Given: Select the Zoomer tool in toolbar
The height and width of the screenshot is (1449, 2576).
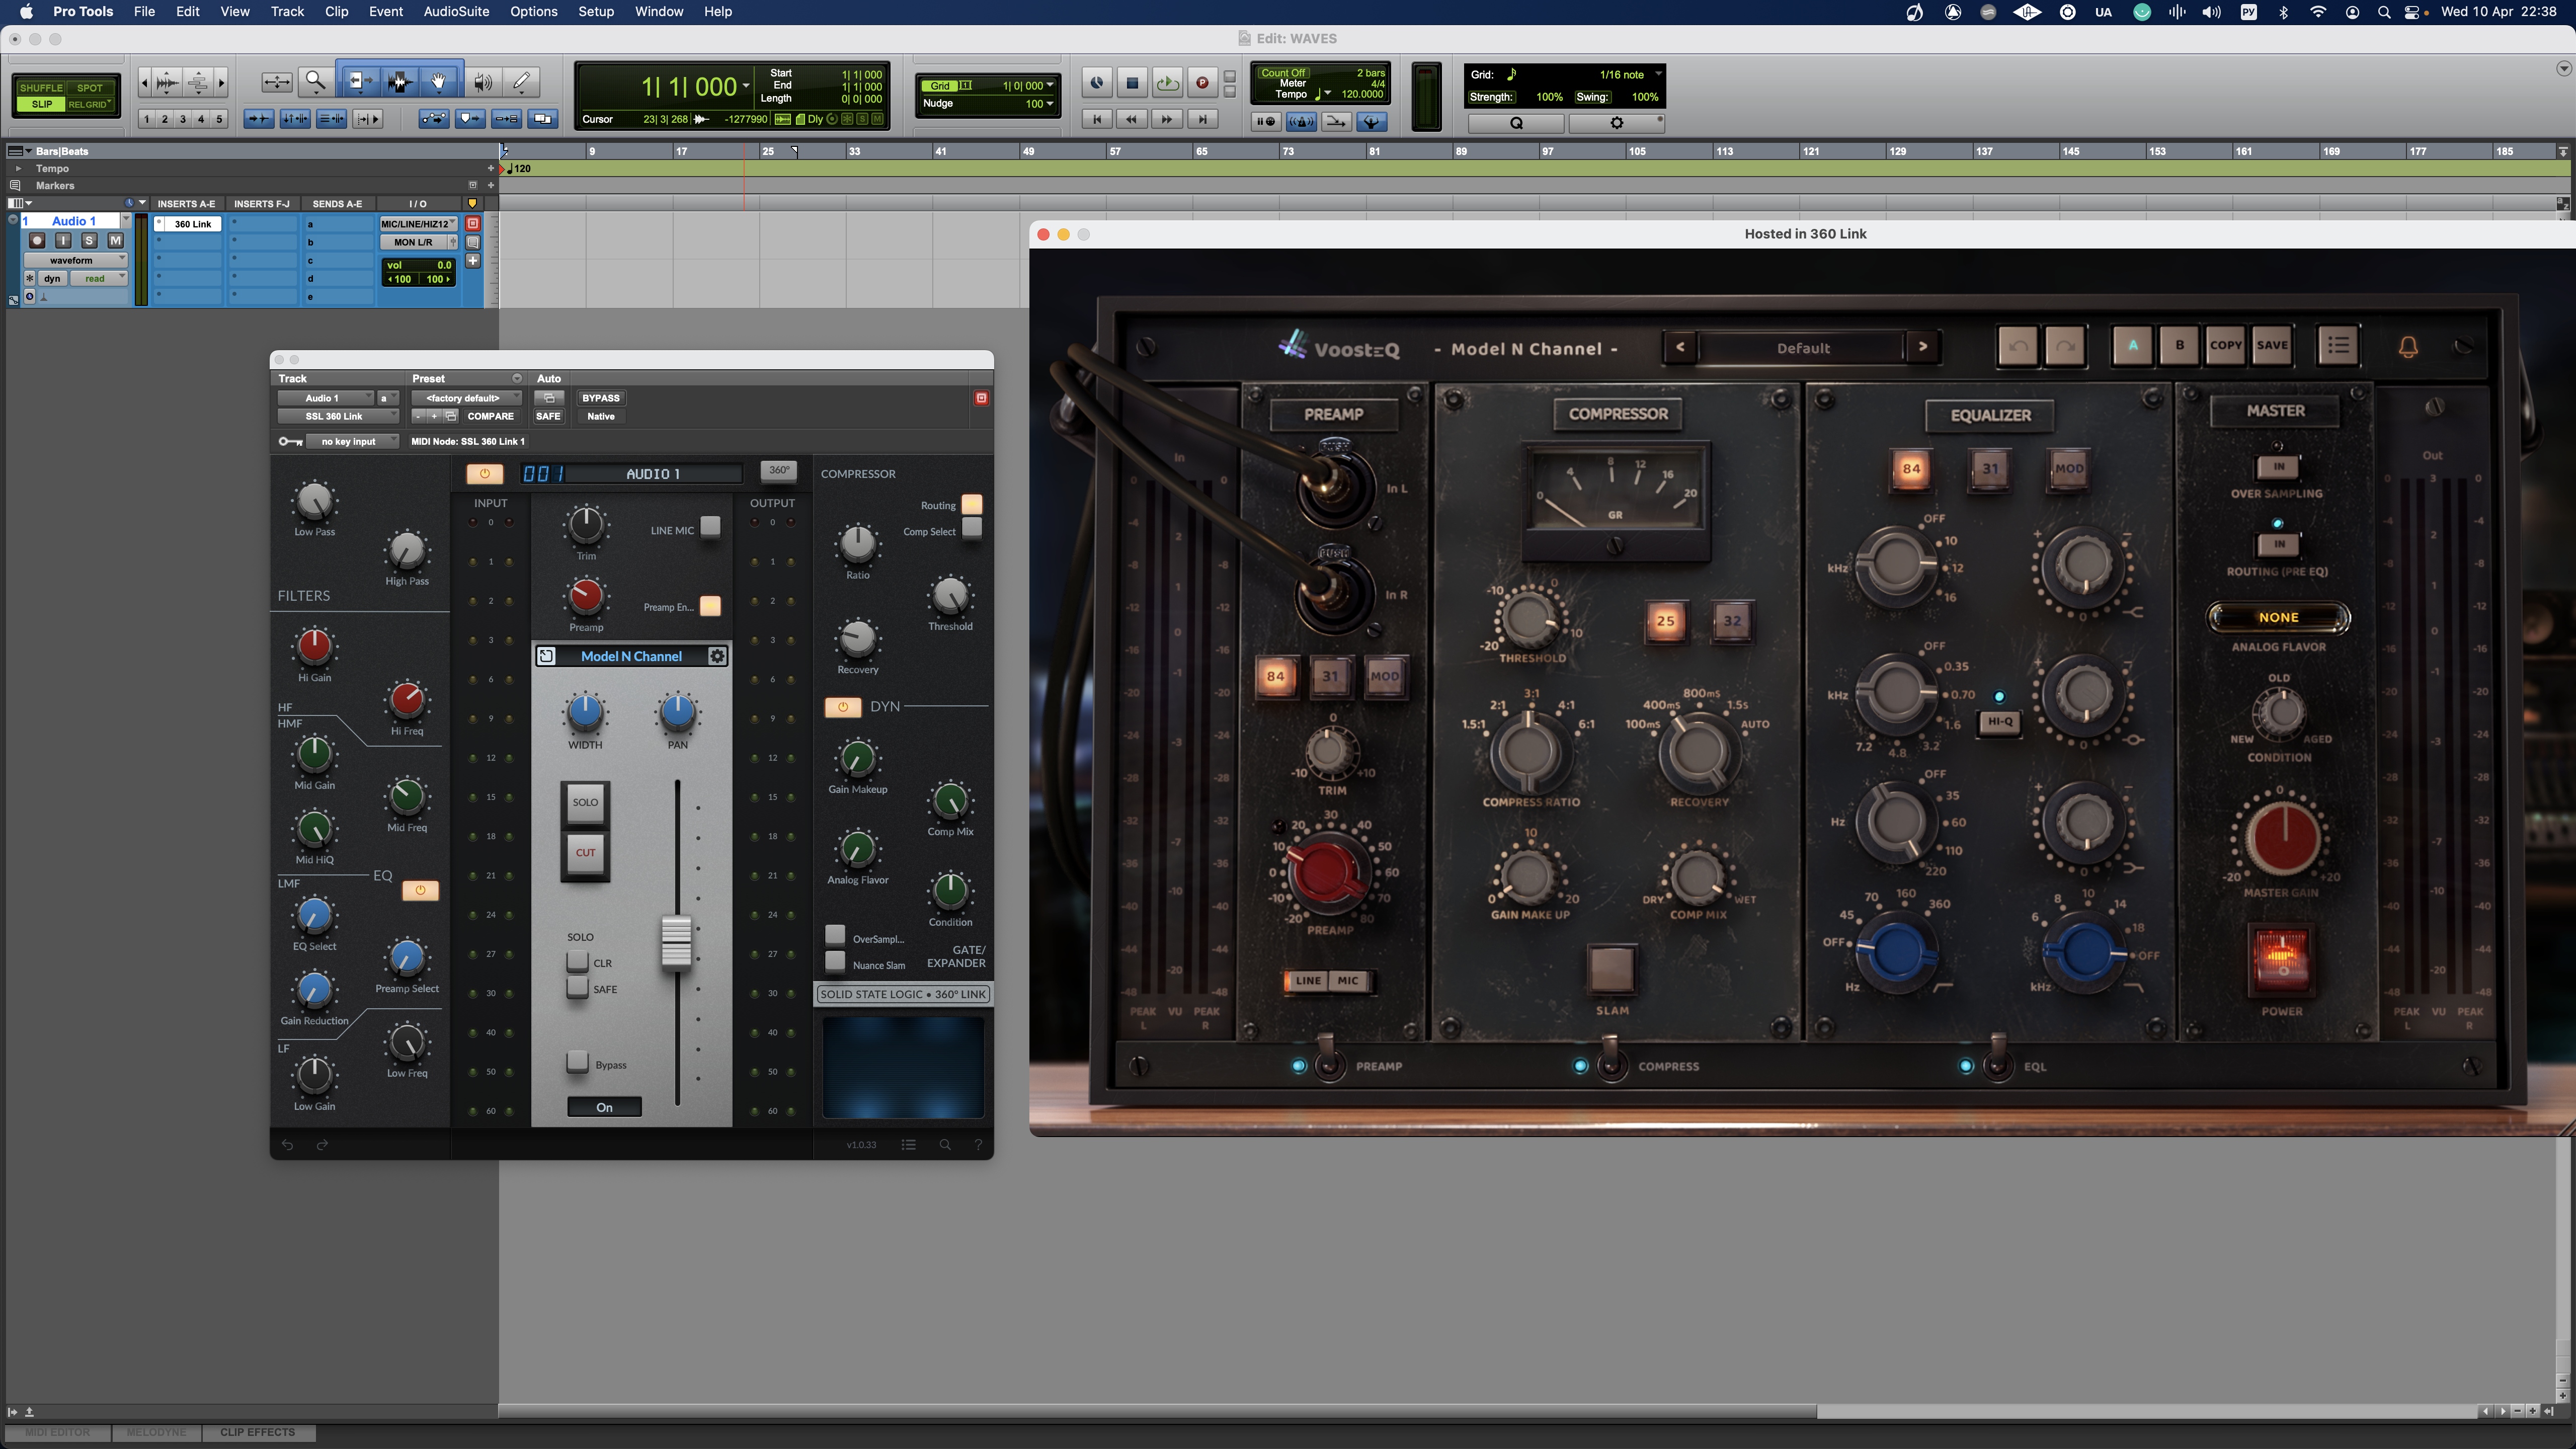Looking at the screenshot, I should pos(315,82).
